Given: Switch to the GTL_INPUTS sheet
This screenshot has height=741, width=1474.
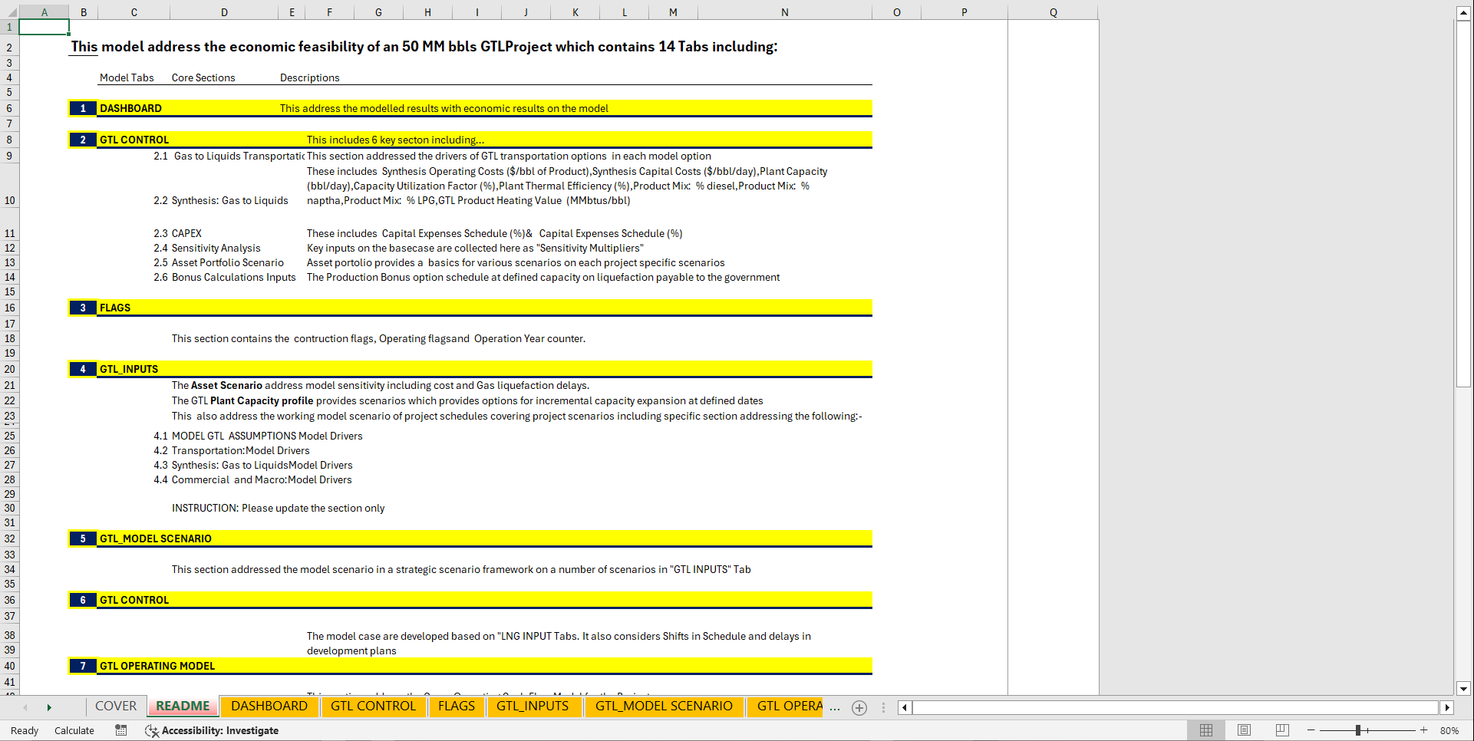Looking at the screenshot, I should 534,706.
